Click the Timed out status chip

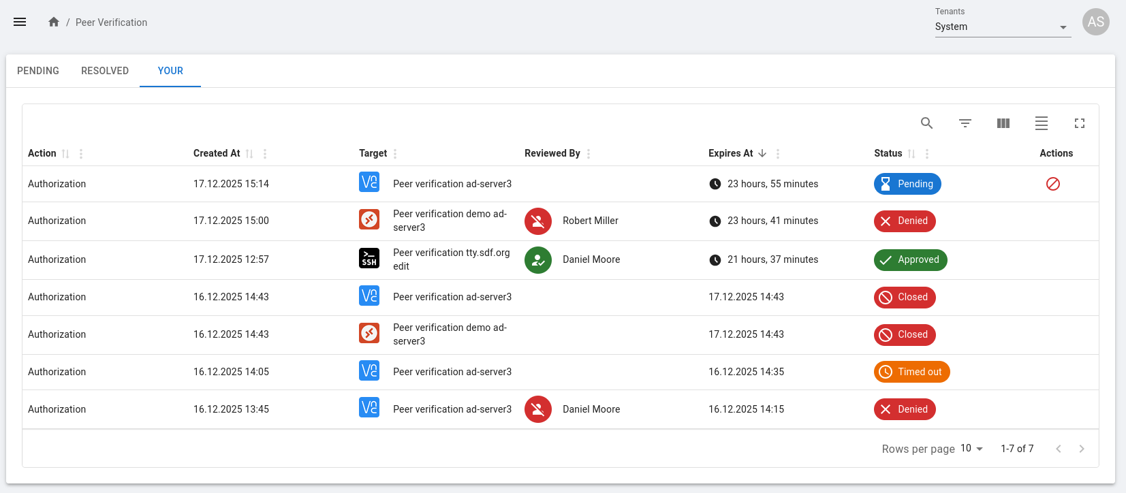pos(911,372)
